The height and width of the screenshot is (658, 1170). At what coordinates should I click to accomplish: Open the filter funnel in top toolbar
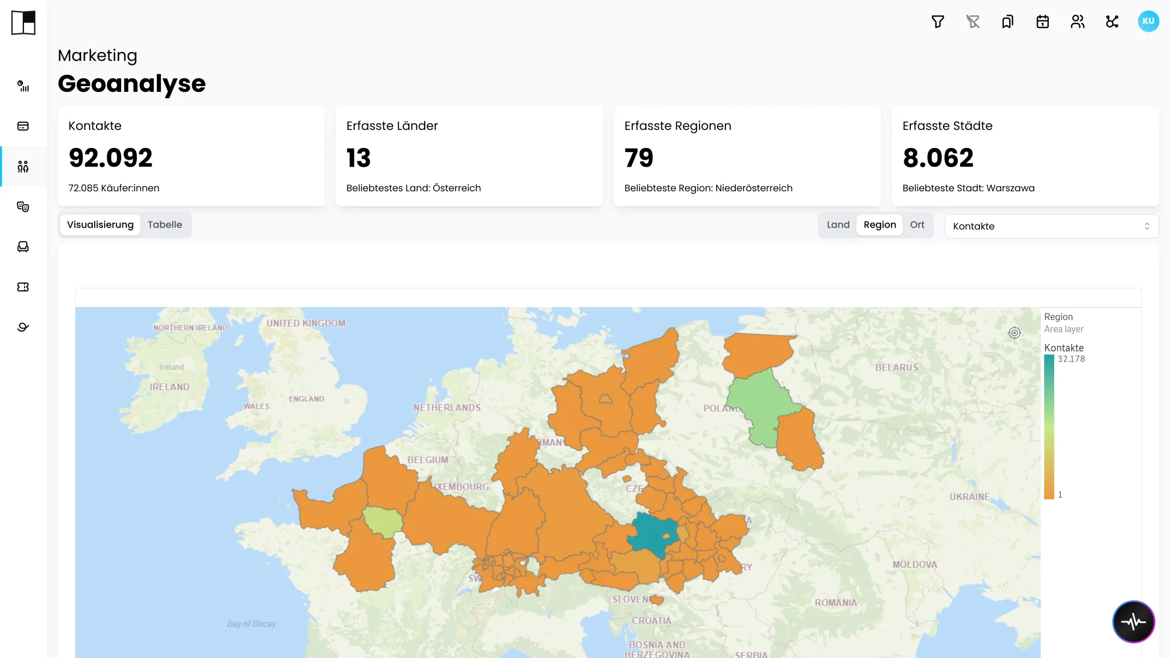(938, 22)
